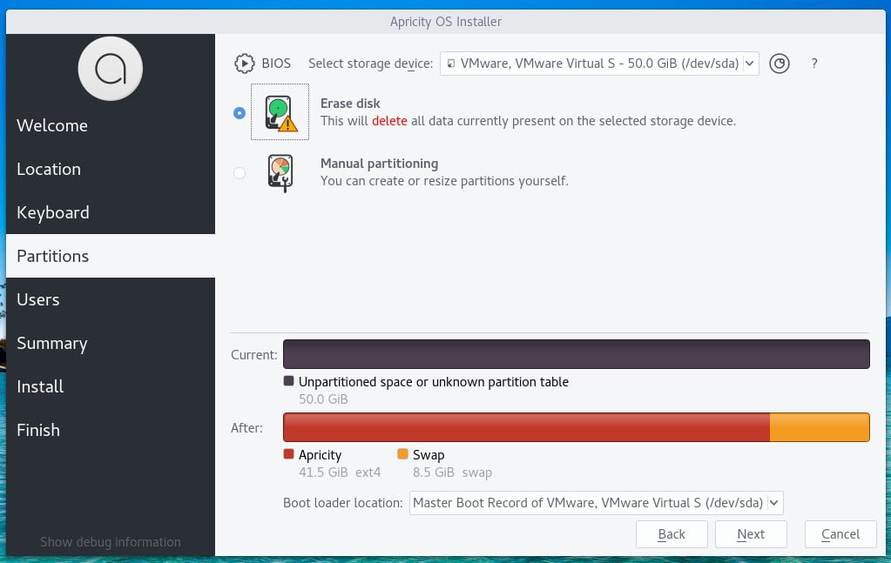Switch to the Users step
The height and width of the screenshot is (563, 891).
37,299
